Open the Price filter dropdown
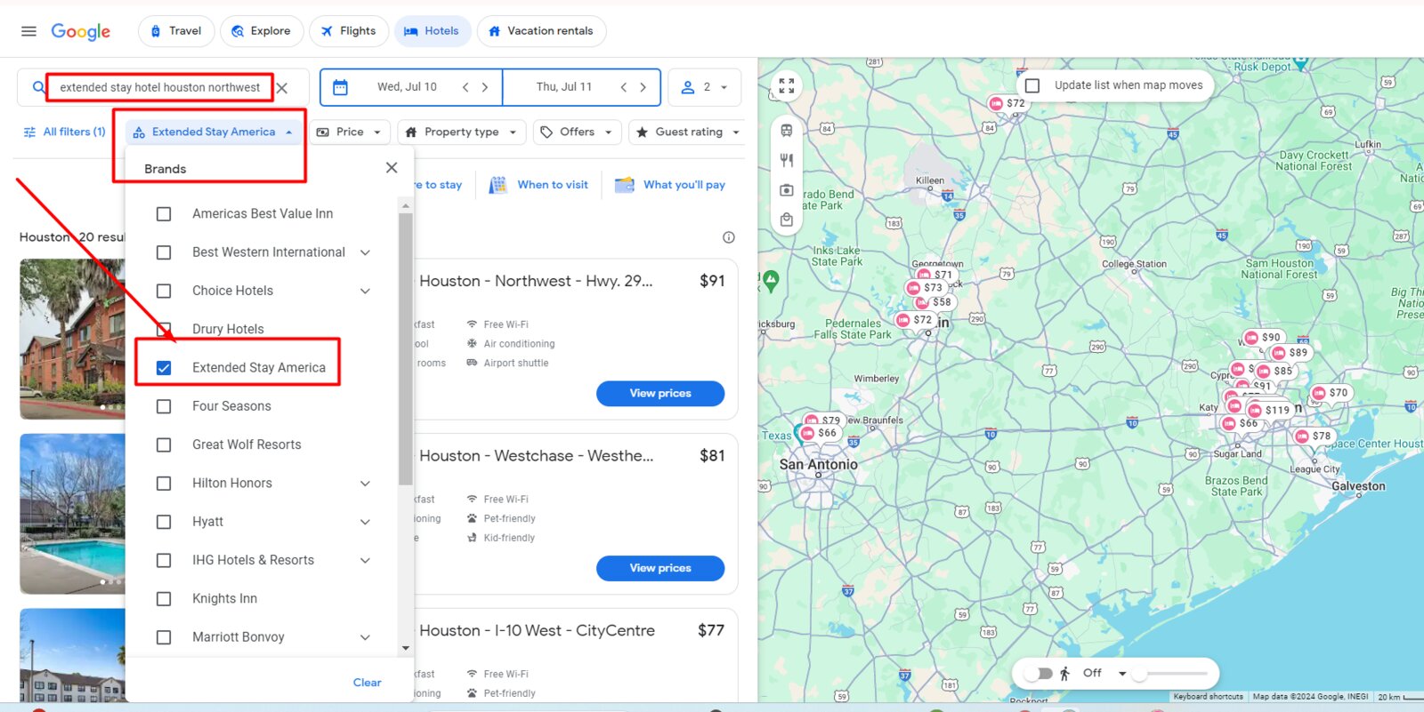1424x712 pixels. pos(349,132)
